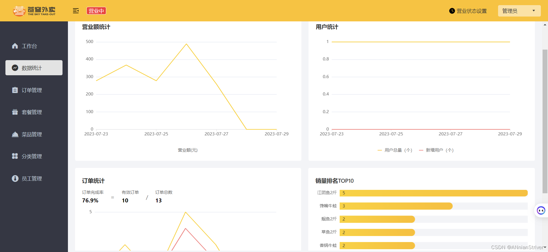Image resolution: width=548 pixels, height=252 pixels.
Task: Click the clipboard icon beside 订单管理
Action: coord(15,90)
